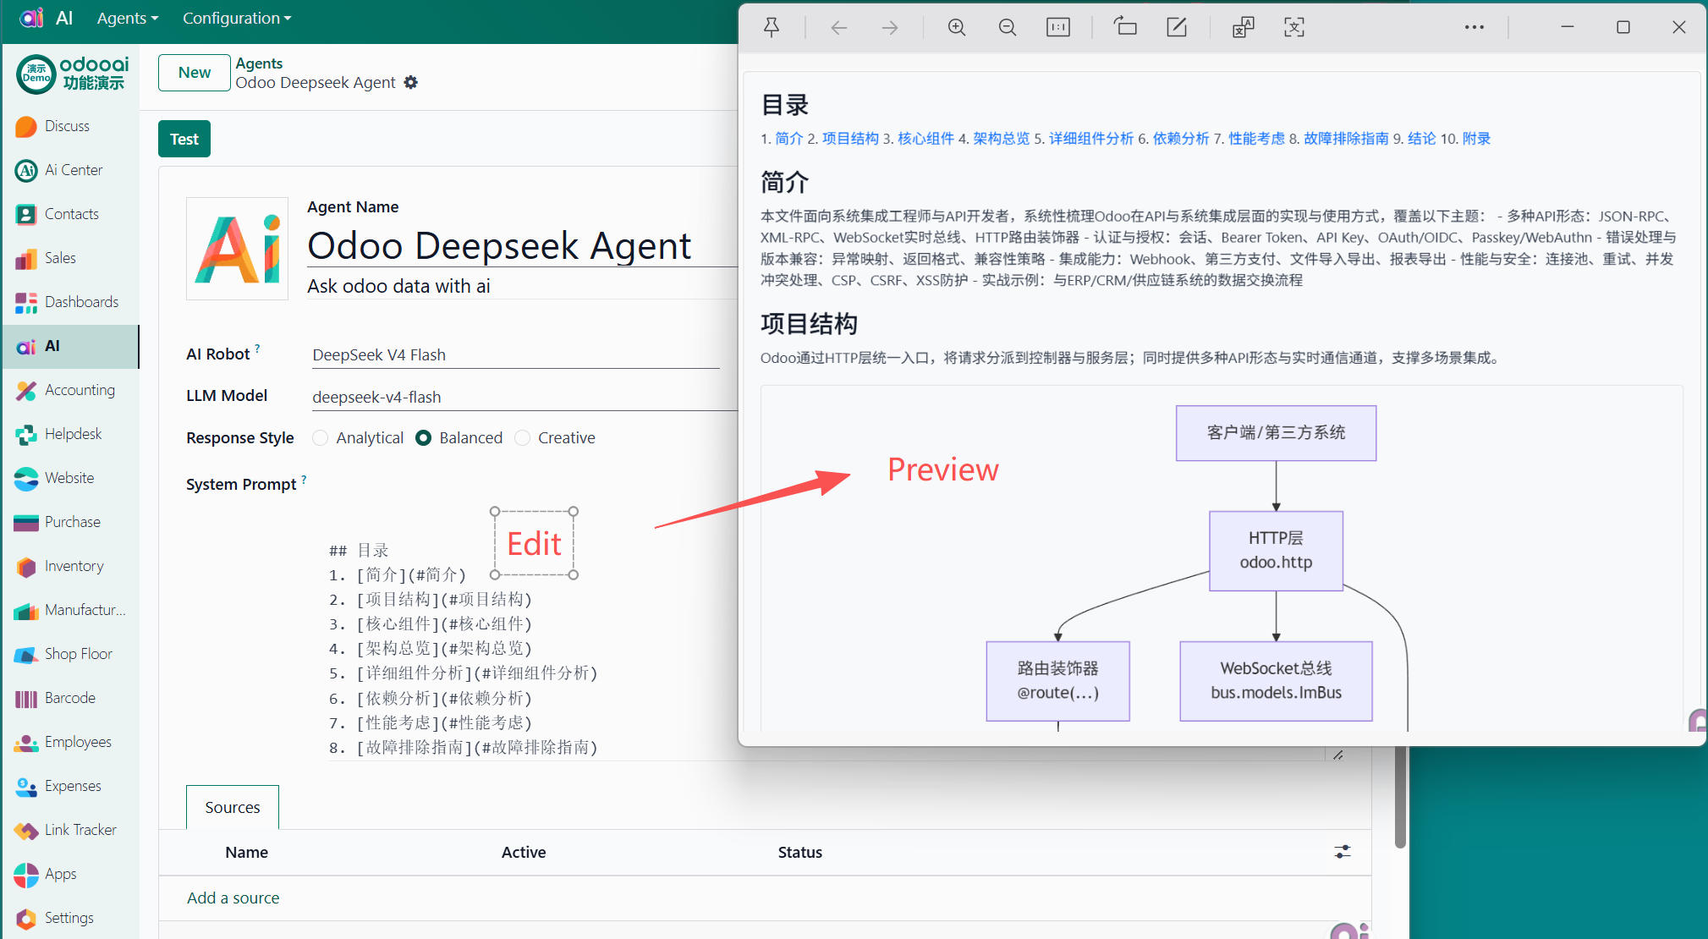This screenshot has width=1708, height=939.
Task: Open the Manufacturing app
Action: [x=70, y=610]
